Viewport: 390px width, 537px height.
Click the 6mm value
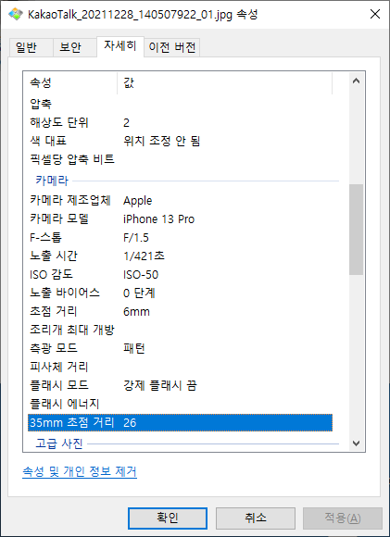point(136,312)
